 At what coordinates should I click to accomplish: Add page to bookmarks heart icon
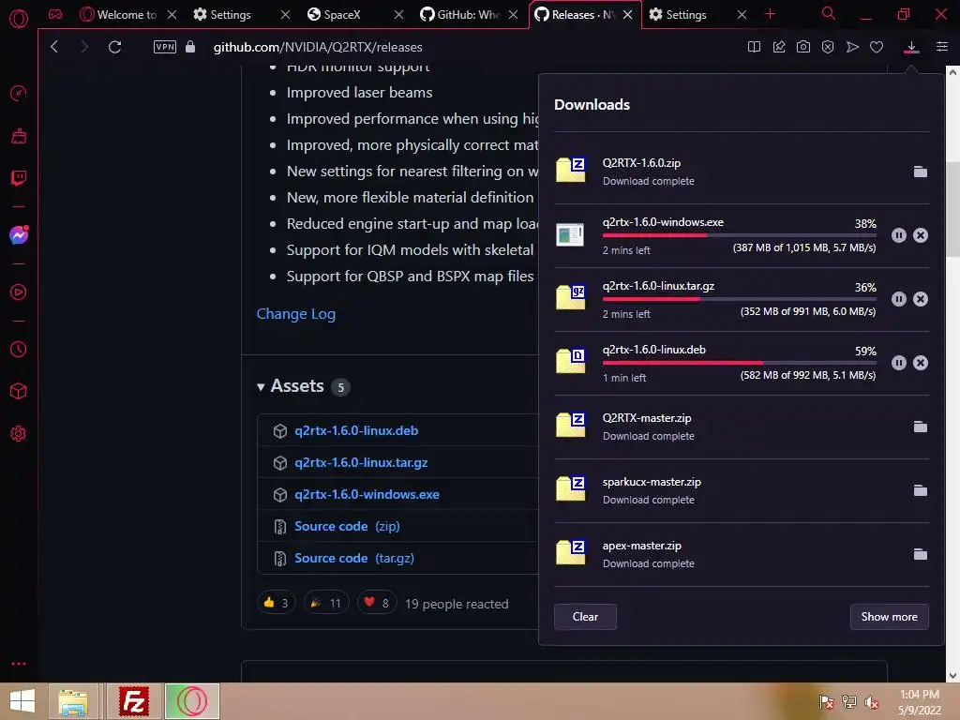877,47
